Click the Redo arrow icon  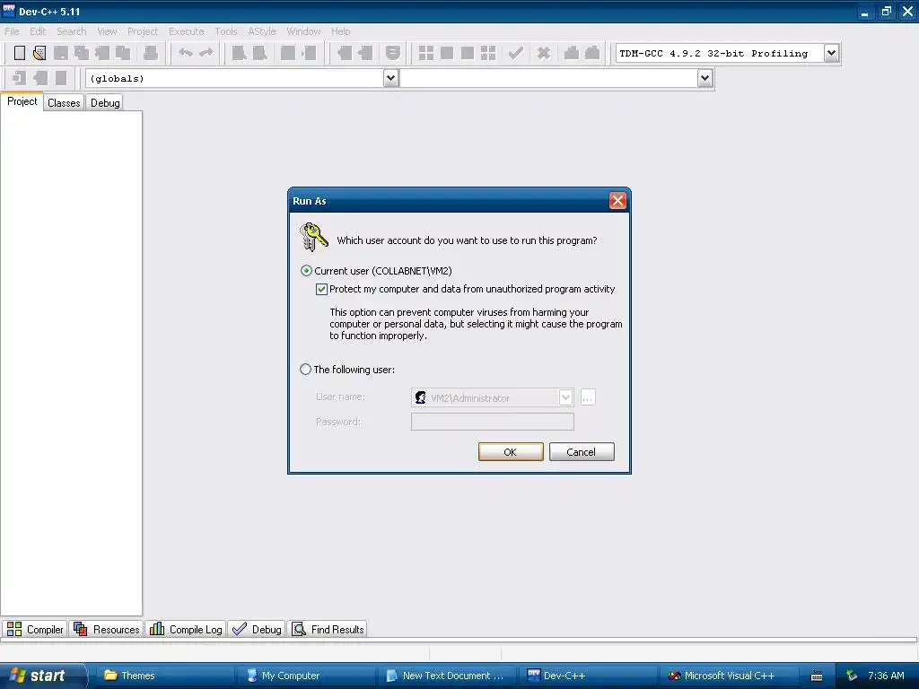206,53
